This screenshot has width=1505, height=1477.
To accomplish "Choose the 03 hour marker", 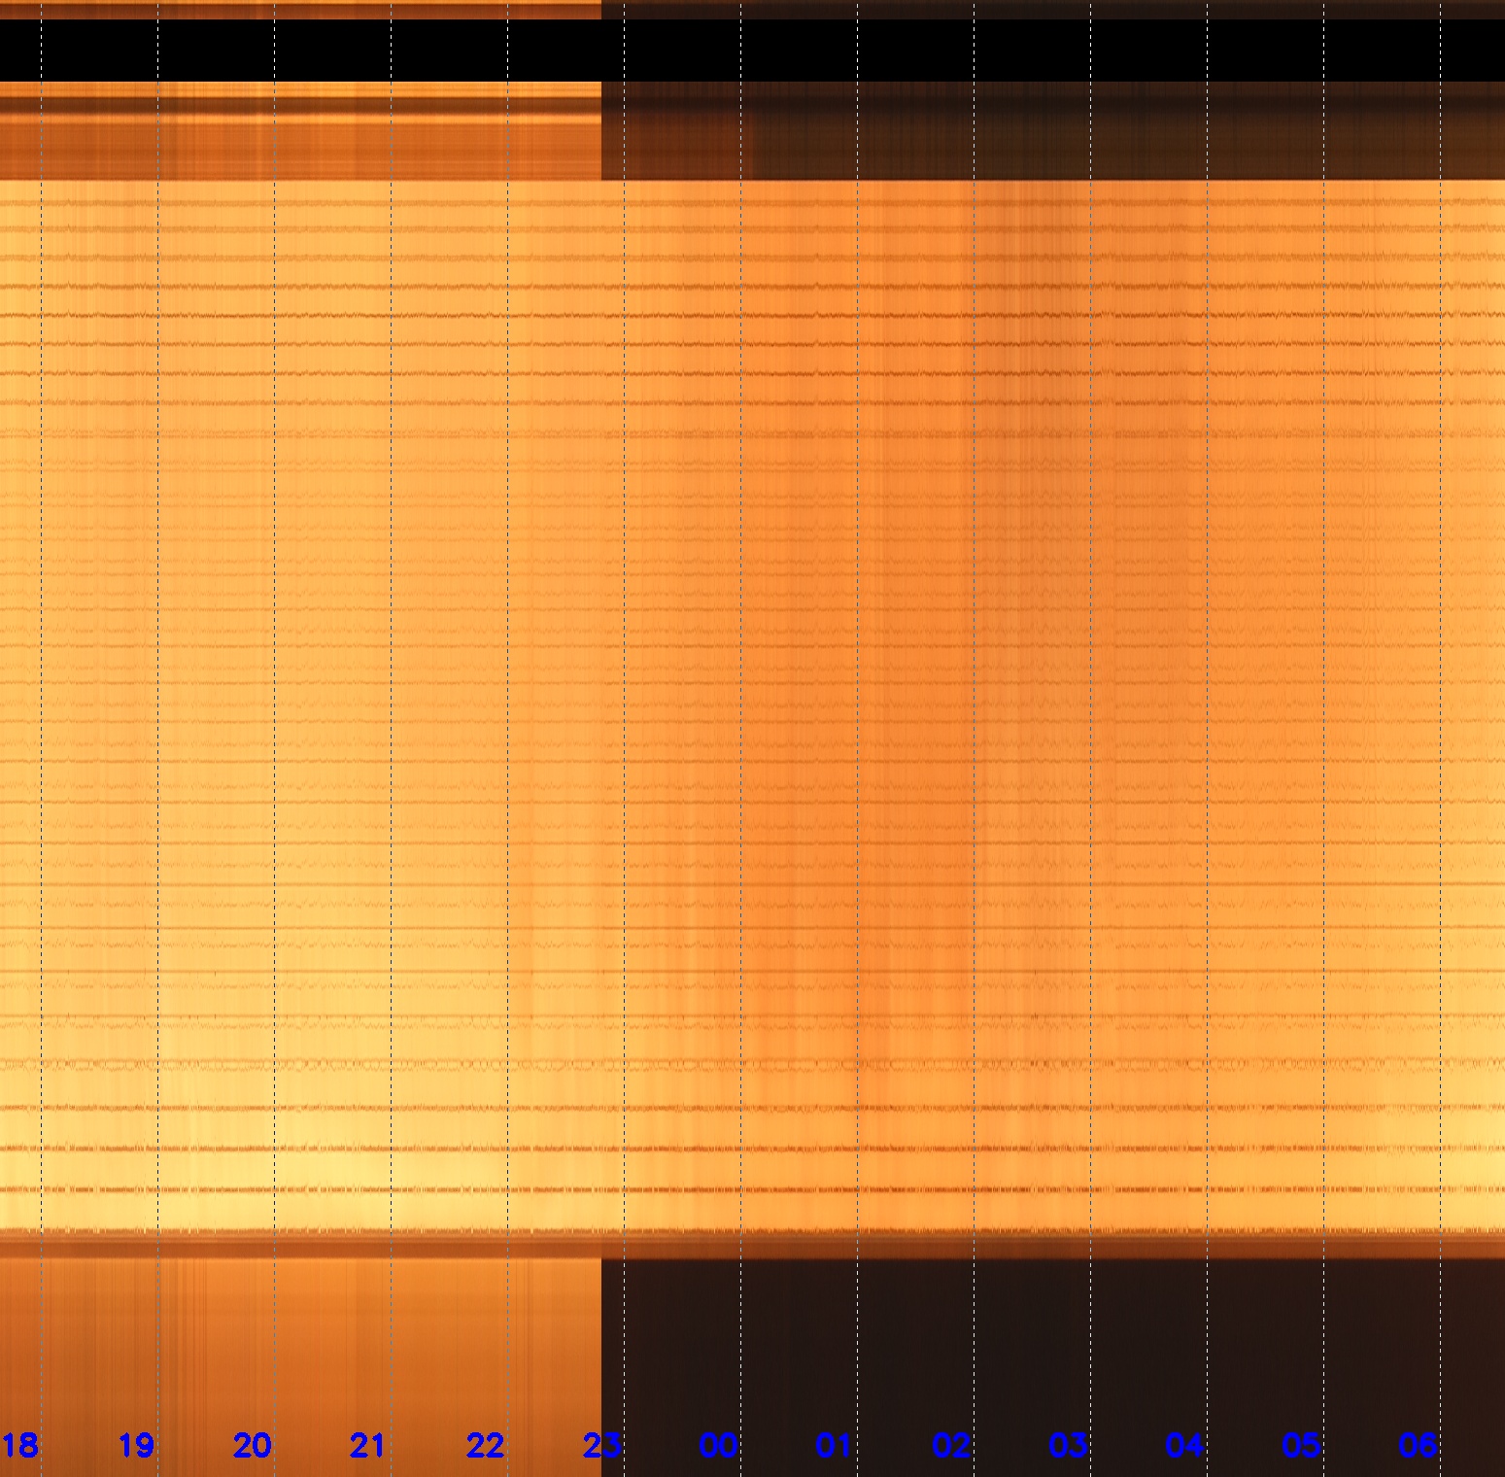I will click(1068, 1446).
